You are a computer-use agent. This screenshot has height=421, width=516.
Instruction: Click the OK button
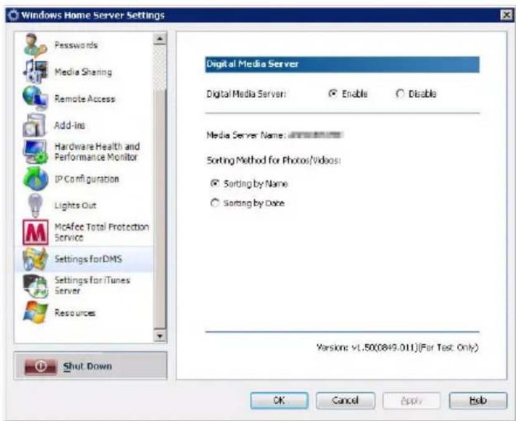[x=279, y=400]
